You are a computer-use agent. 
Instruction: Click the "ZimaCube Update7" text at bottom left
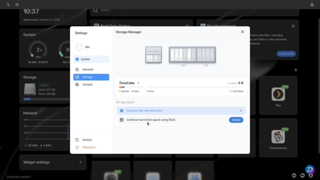pyautogui.click(x=19, y=177)
